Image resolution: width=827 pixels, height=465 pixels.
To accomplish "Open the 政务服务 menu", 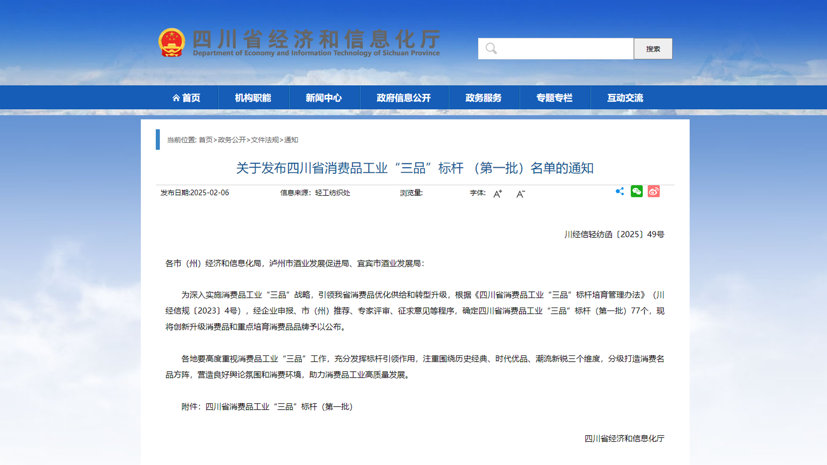I will pos(483,98).
